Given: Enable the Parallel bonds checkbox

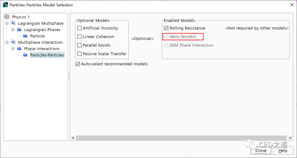Looking at the screenshot, I should click(79, 45).
